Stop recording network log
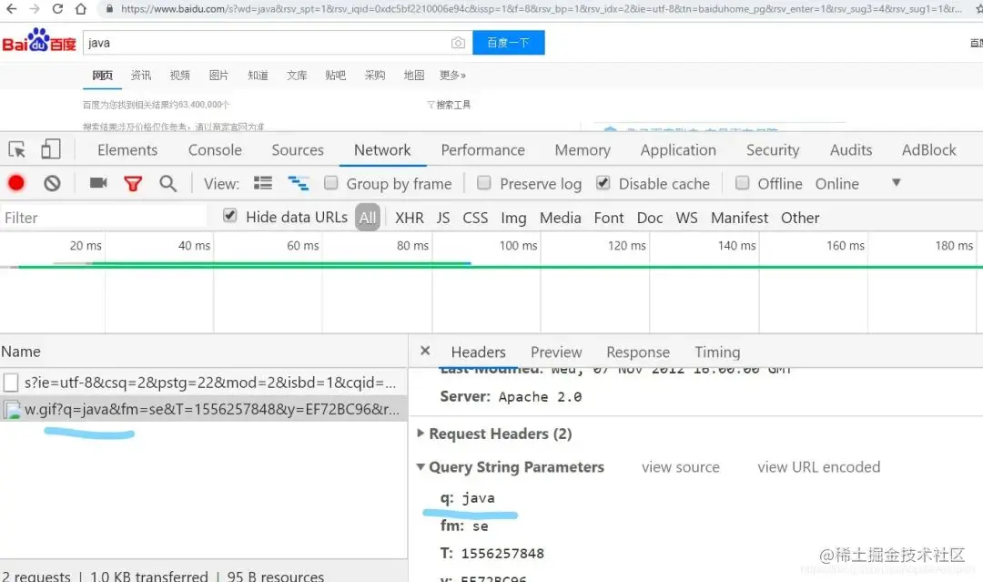 (x=16, y=183)
